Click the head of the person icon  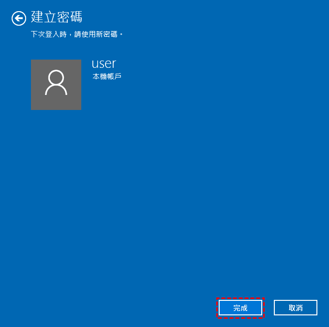[x=56, y=77]
